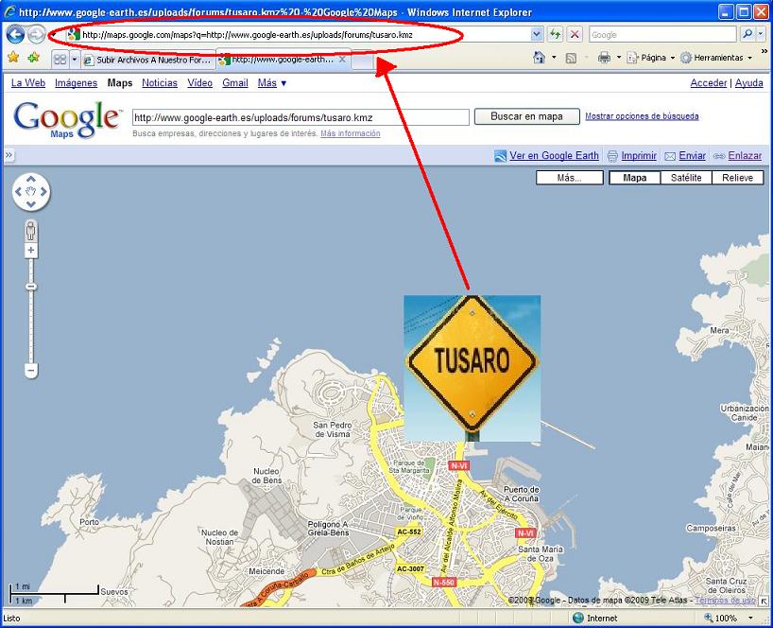The width and height of the screenshot is (773, 628).
Task: Open Imágenes link
Action: click(76, 83)
